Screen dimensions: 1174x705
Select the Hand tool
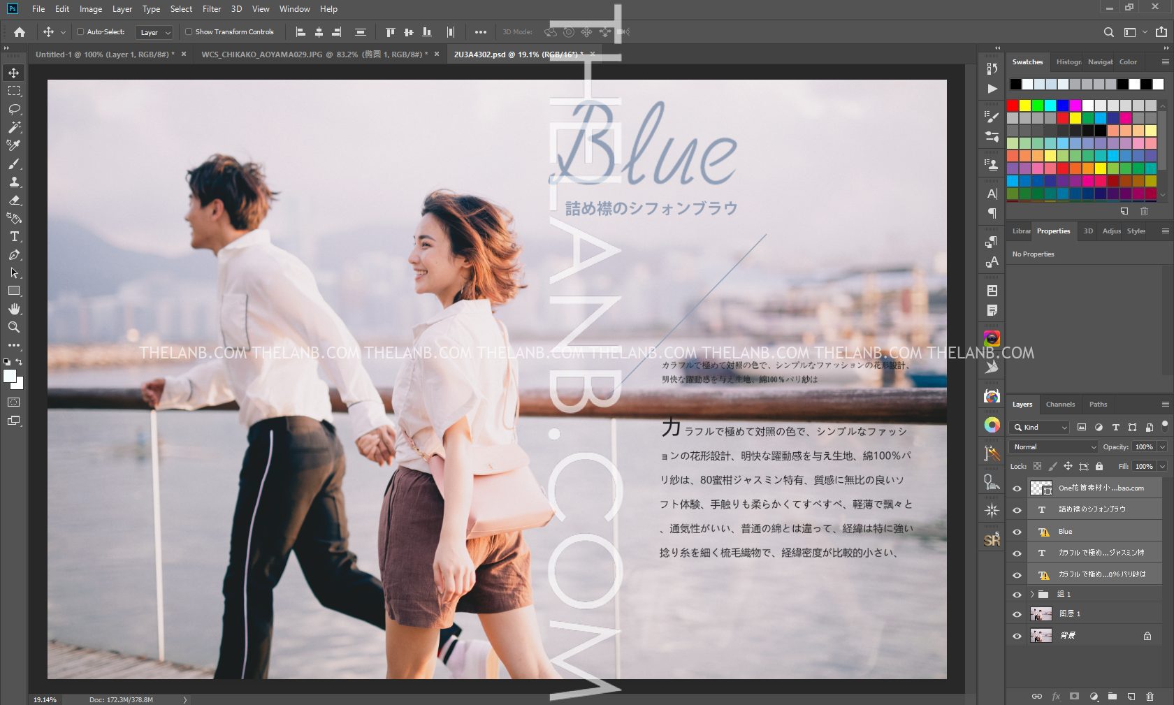tap(14, 309)
